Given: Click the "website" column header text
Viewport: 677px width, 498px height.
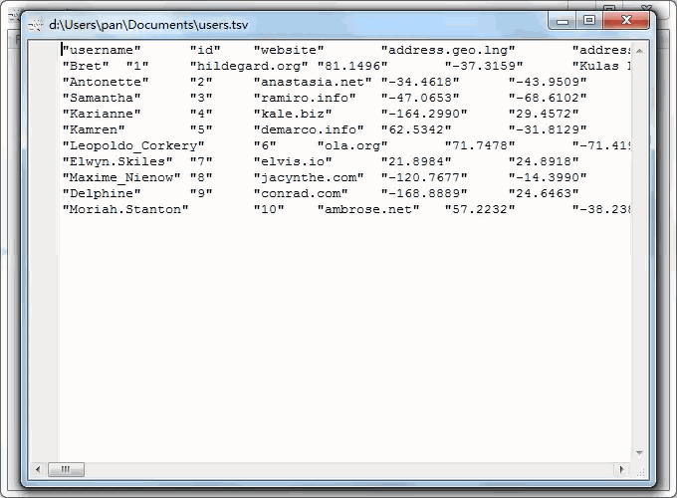Looking at the screenshot, I should tap(289, 49).
